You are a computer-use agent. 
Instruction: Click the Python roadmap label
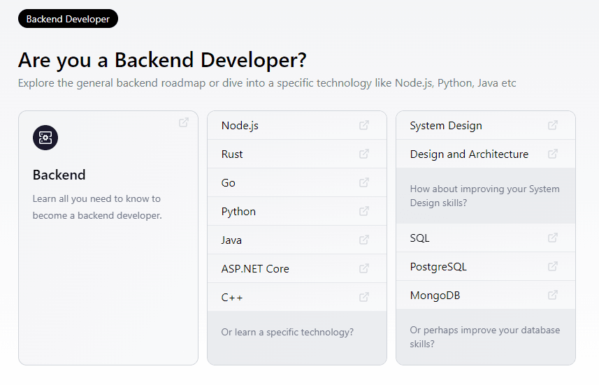click(x=238, y=212)
